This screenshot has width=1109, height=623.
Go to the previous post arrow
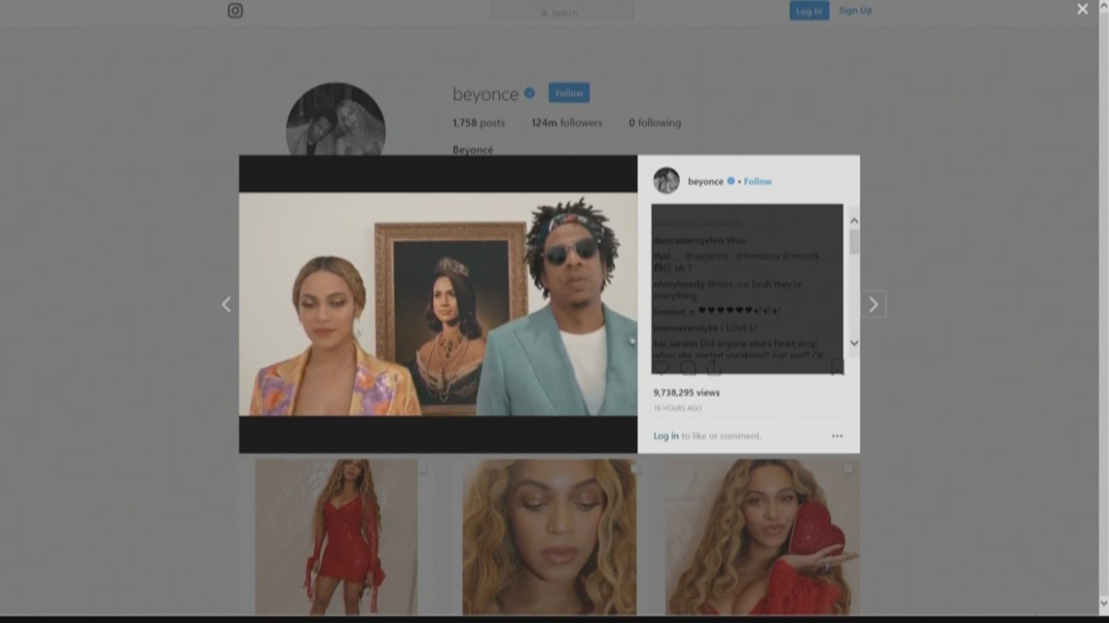click(226, 304)
